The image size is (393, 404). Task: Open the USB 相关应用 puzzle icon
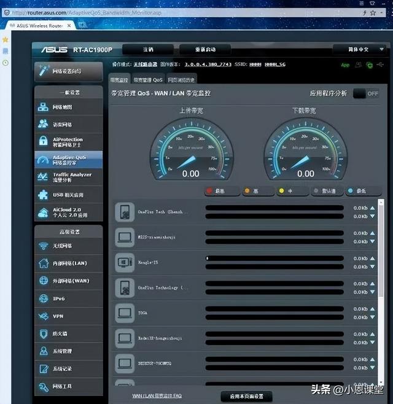tap(43, 195)
